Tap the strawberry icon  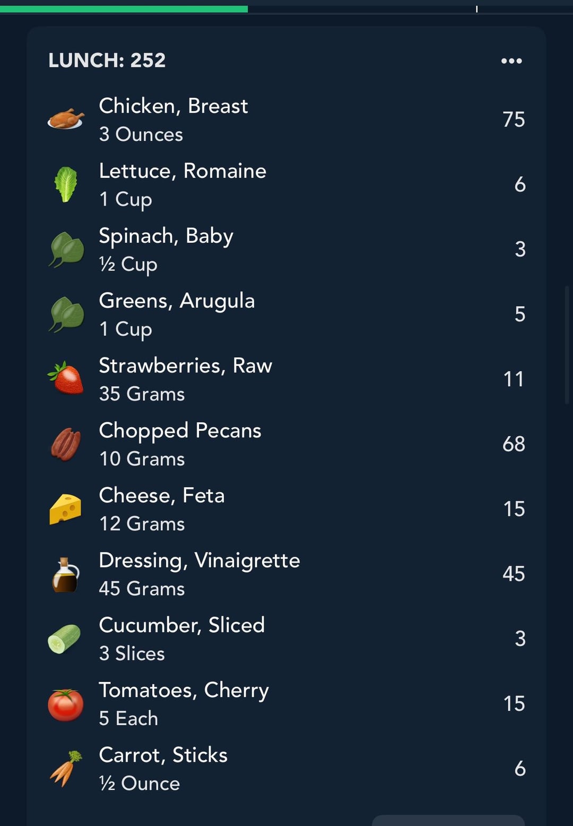[66, 378]
